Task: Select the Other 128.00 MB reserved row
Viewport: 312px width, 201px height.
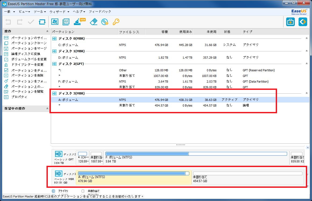Action: (180, 70)
